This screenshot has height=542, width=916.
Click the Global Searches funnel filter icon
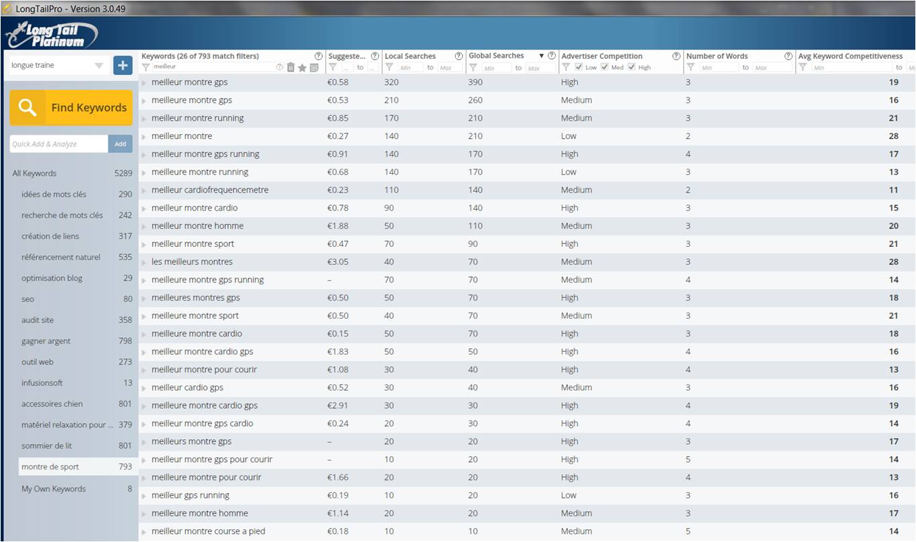click(473, 68)
